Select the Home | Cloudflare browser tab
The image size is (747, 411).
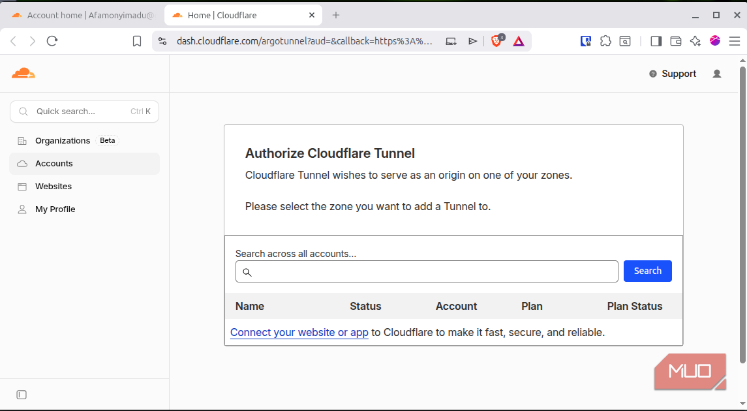(x=243, y=15)
